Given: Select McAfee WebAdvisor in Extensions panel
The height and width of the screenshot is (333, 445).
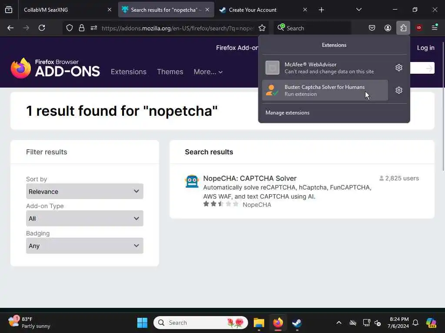Looking at the screenshot, I should coord(325,68).
